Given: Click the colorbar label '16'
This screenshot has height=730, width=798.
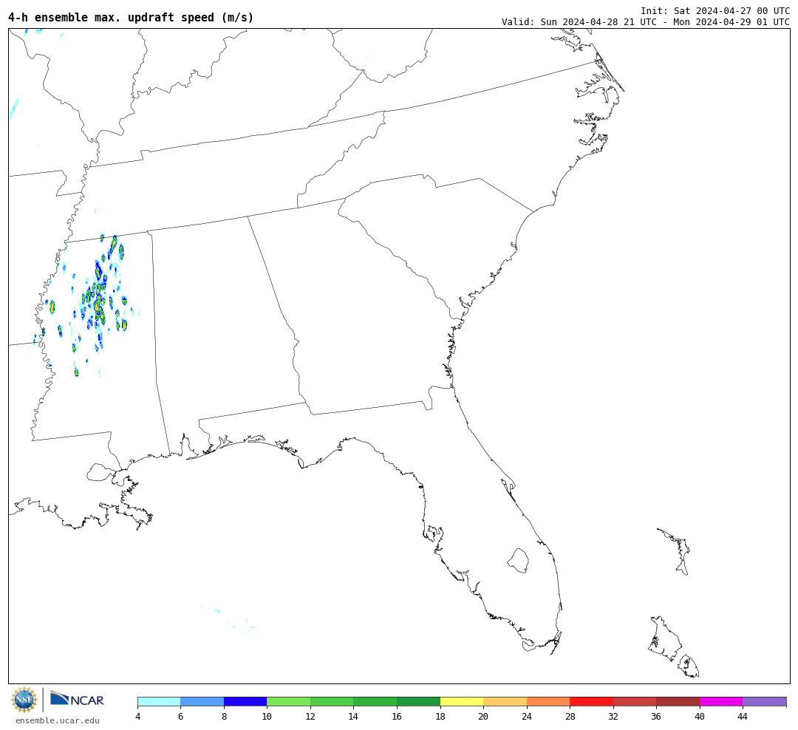Looking at the screenshot, I should pyautogui.click(x=397, y=716).
